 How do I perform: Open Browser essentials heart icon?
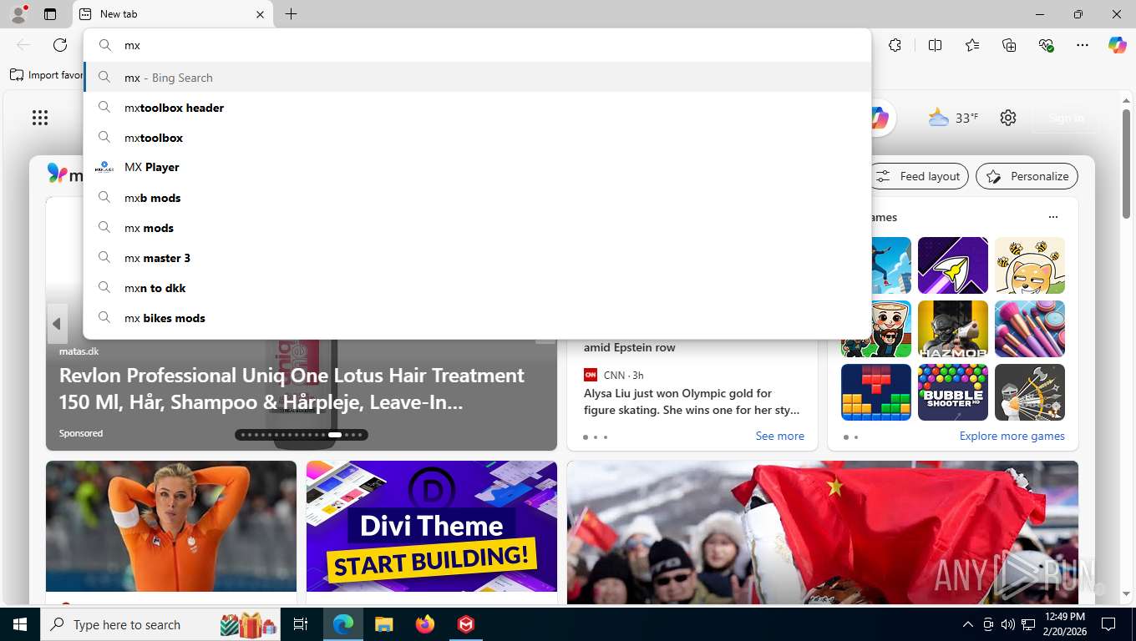(1046, 45)
